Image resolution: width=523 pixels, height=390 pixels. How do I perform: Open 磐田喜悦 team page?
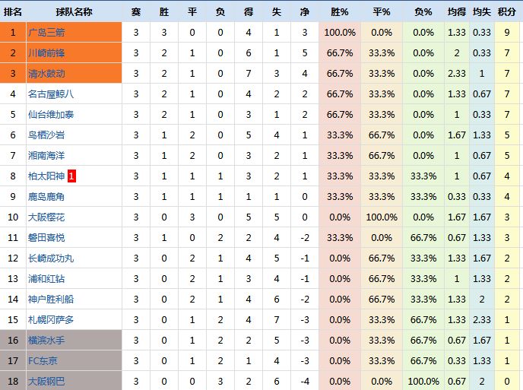point(46,237)
